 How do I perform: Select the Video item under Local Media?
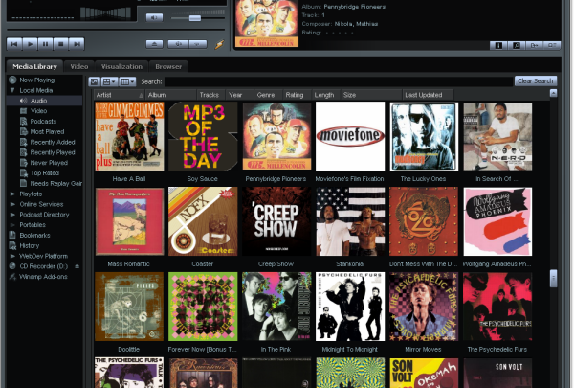pos(38,111)
